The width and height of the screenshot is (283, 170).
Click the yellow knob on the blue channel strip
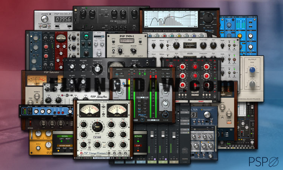[240, 36]
